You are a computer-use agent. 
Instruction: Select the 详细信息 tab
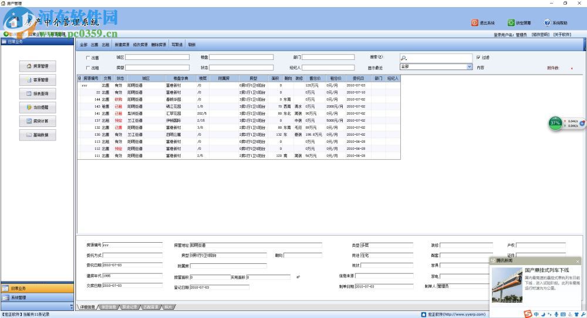click(87, 307)
